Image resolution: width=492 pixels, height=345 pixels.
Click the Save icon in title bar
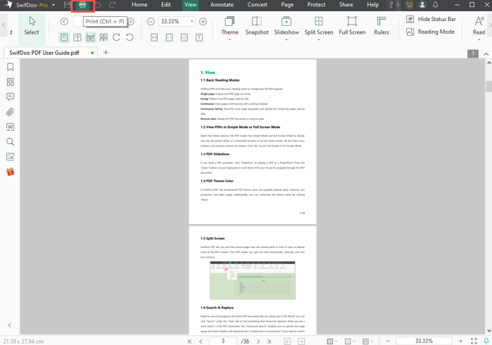[67, 5]
